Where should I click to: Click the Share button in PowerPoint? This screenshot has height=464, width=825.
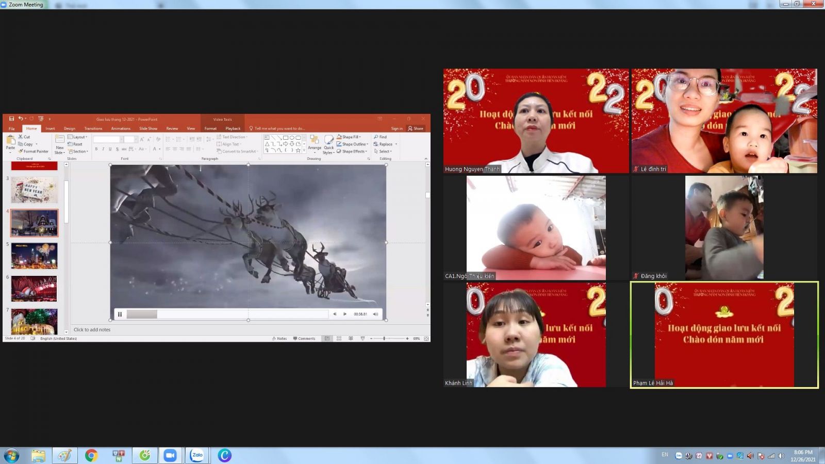point(416,128)
